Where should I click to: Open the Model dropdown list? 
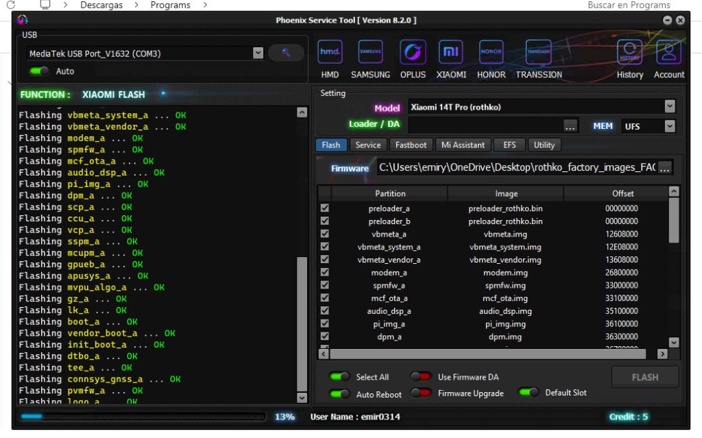tap(669, 106)
